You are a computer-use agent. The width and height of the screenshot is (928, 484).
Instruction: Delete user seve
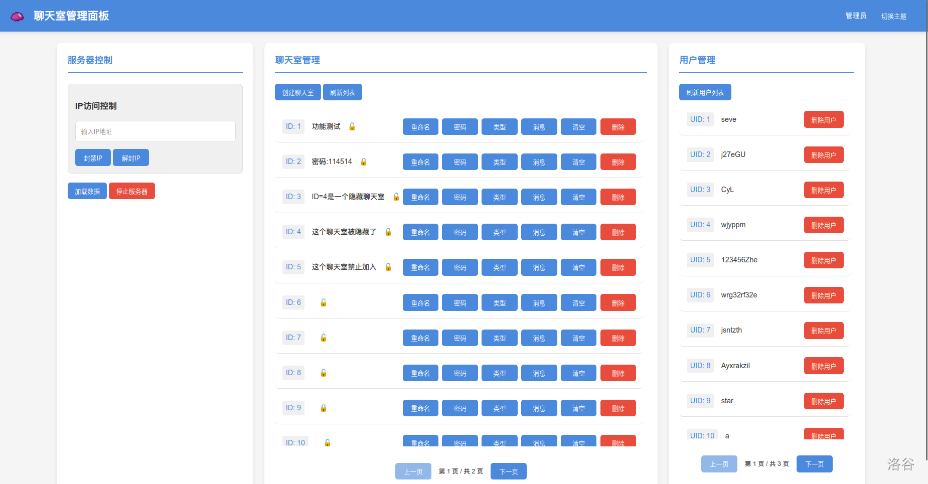tap(823, 120)
